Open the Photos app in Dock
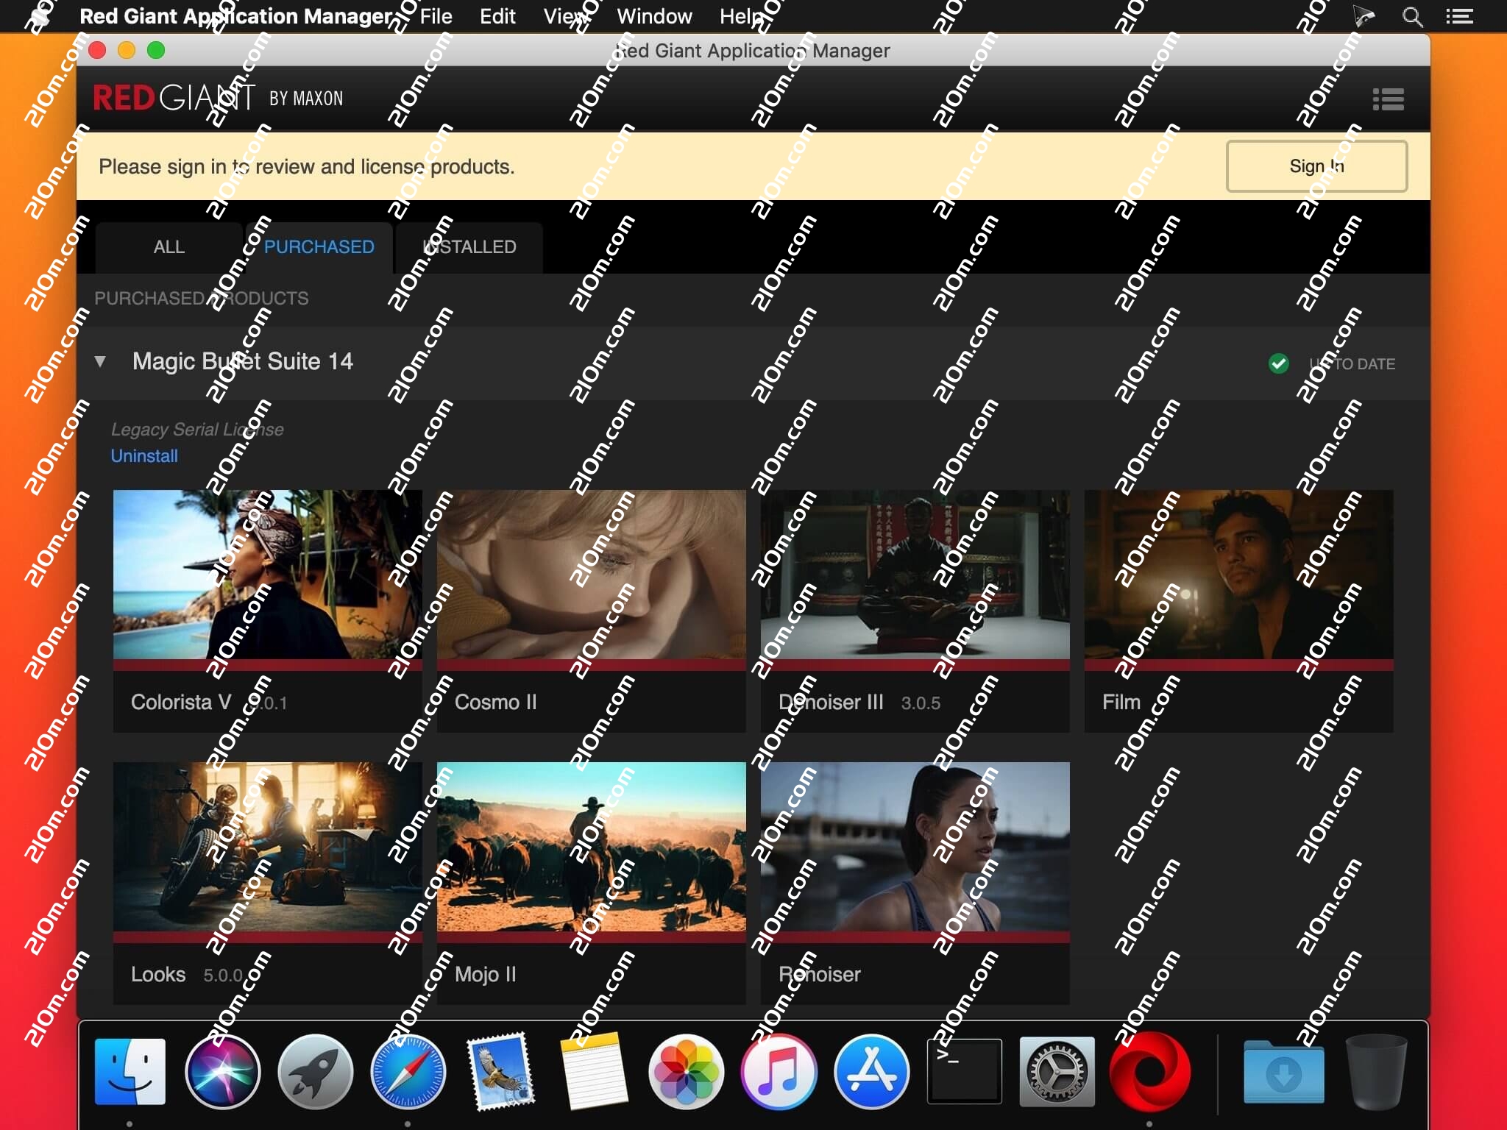1507x1130 pixels. (x=685, y=1071)
